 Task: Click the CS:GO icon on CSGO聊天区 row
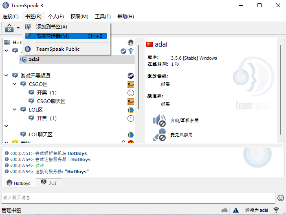[x=131, y=101]
